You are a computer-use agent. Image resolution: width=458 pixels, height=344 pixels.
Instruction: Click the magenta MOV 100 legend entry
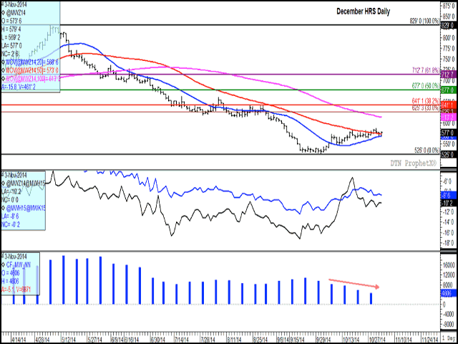pos(32,78)
